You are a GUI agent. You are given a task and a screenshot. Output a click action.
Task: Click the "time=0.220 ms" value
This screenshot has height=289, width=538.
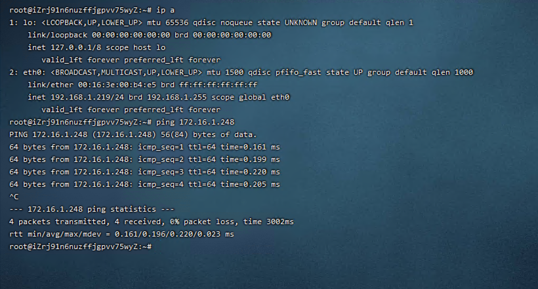[x=250, y=172]
